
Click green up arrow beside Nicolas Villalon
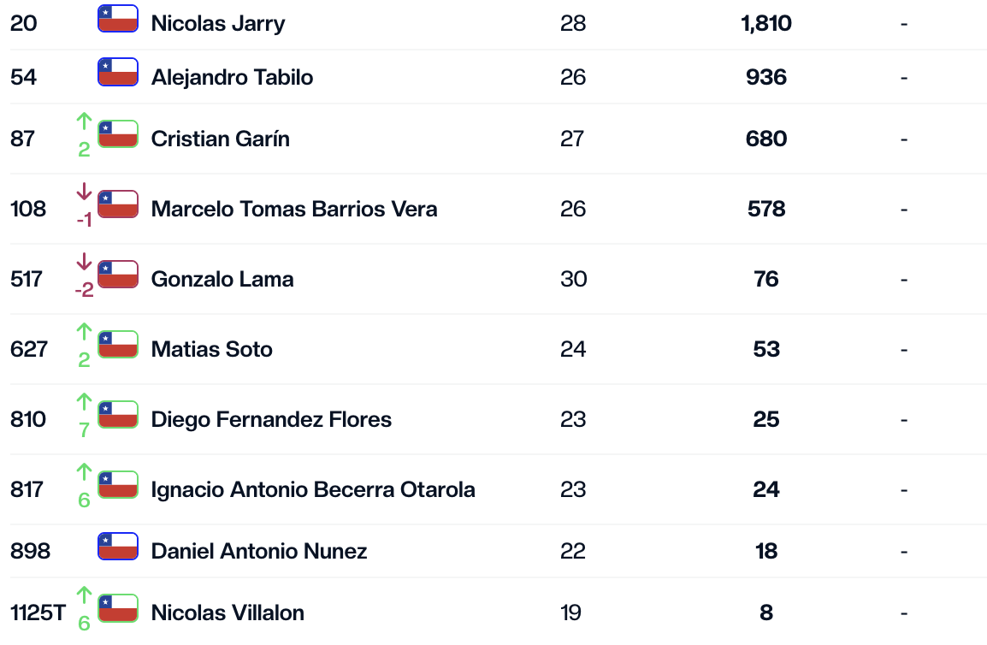[84, 595]
